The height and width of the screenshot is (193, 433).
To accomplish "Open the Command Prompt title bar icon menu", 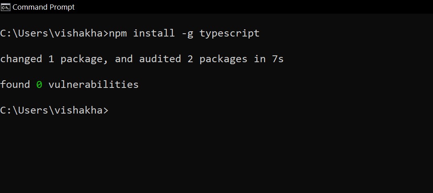I will pos(6,7).
